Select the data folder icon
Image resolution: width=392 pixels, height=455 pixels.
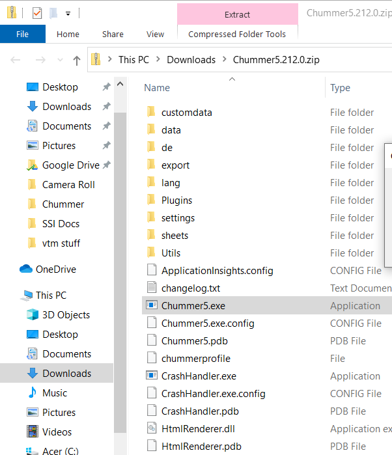(x=151, y=130)
